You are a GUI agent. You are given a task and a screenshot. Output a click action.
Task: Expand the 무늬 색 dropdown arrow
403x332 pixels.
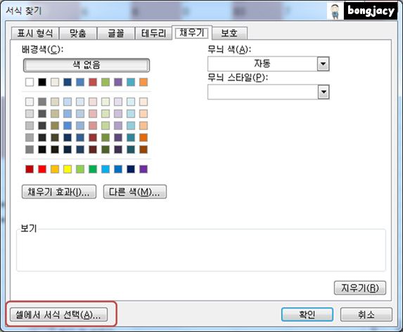[x=323, y=64]
